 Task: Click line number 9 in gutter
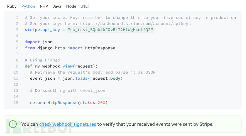17,66
